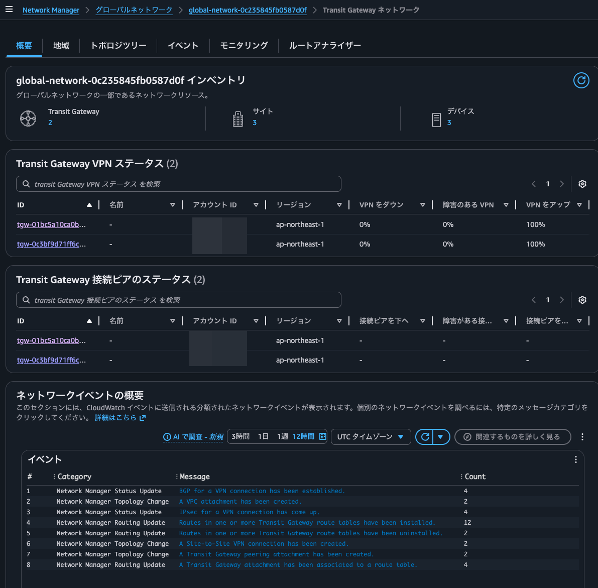
Task: Focus the Transit Gateway VPN ステータス search field
Action: 178,184
